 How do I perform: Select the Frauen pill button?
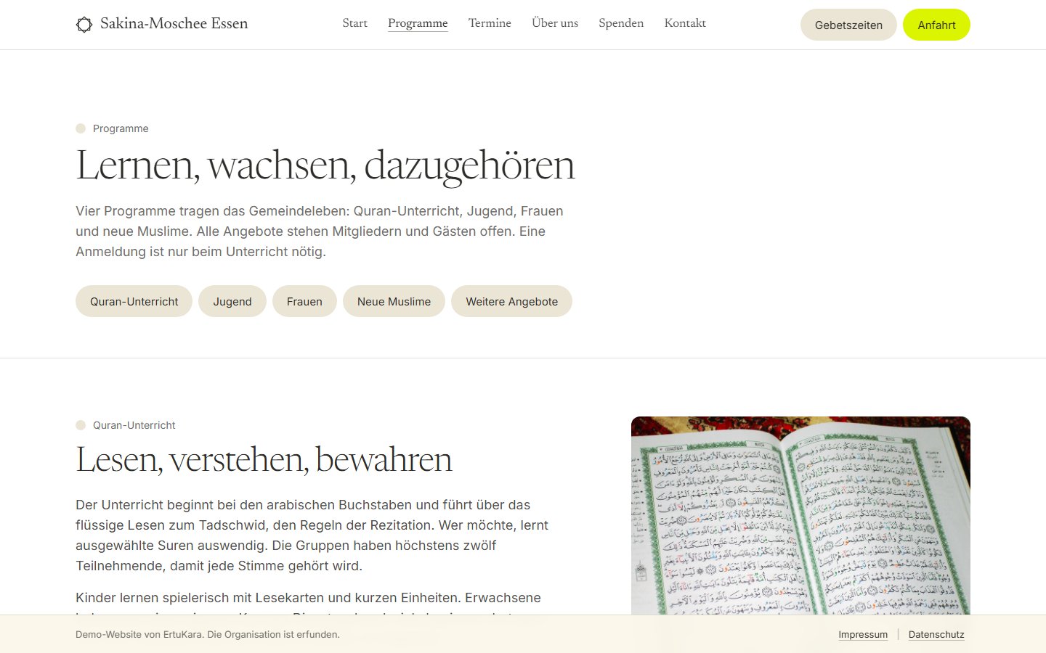[304, 301]
